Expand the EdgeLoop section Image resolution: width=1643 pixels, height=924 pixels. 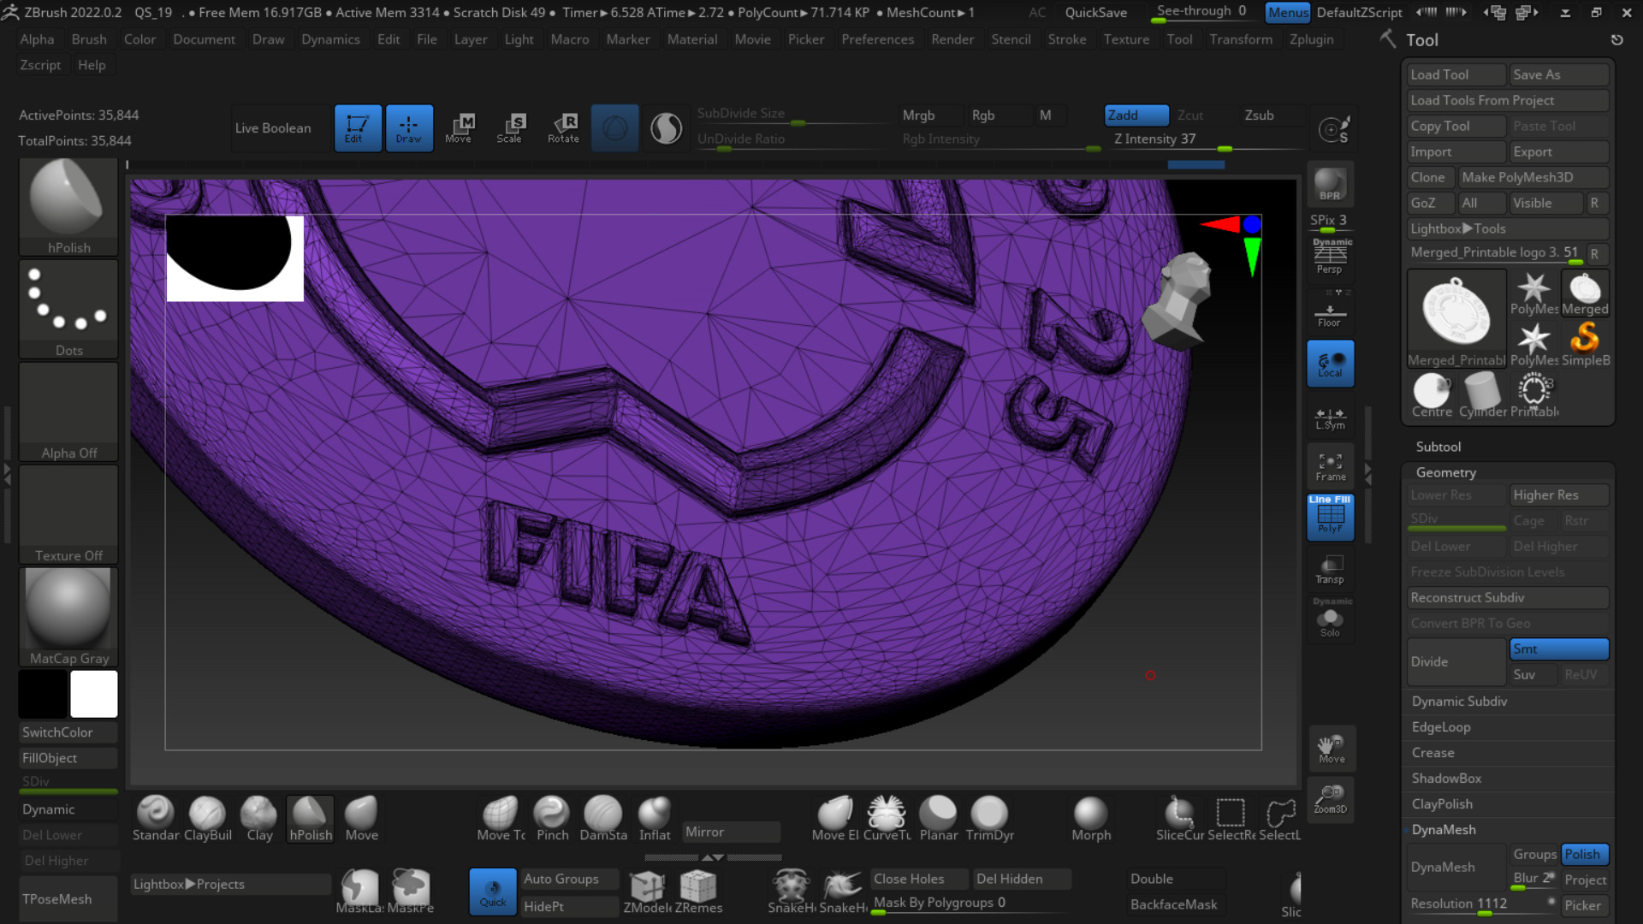(1441, 727)
